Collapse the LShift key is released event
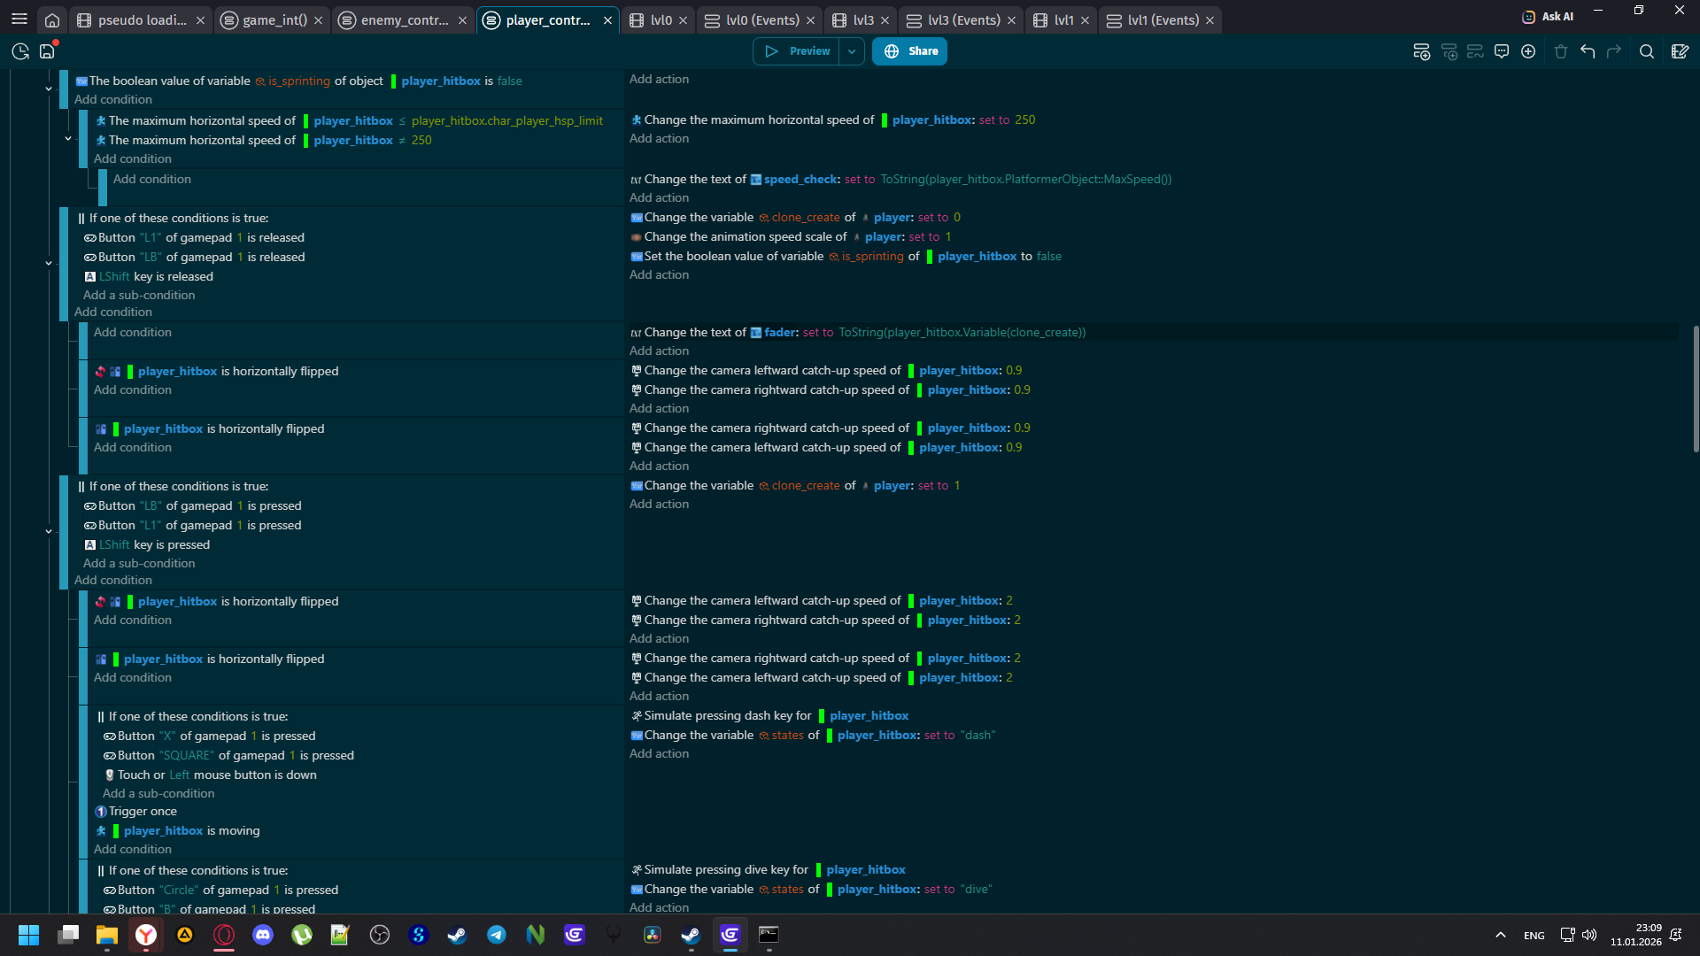Image resolution: width=1700 pixels, height=956 pixels. pyautogui.click(x=49, y=263)
